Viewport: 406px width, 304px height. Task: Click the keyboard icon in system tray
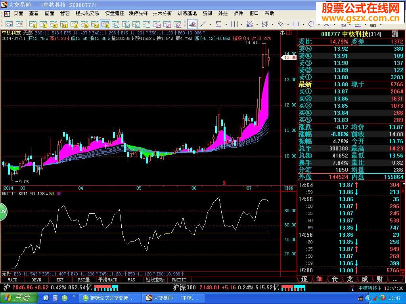click(361, 298)
